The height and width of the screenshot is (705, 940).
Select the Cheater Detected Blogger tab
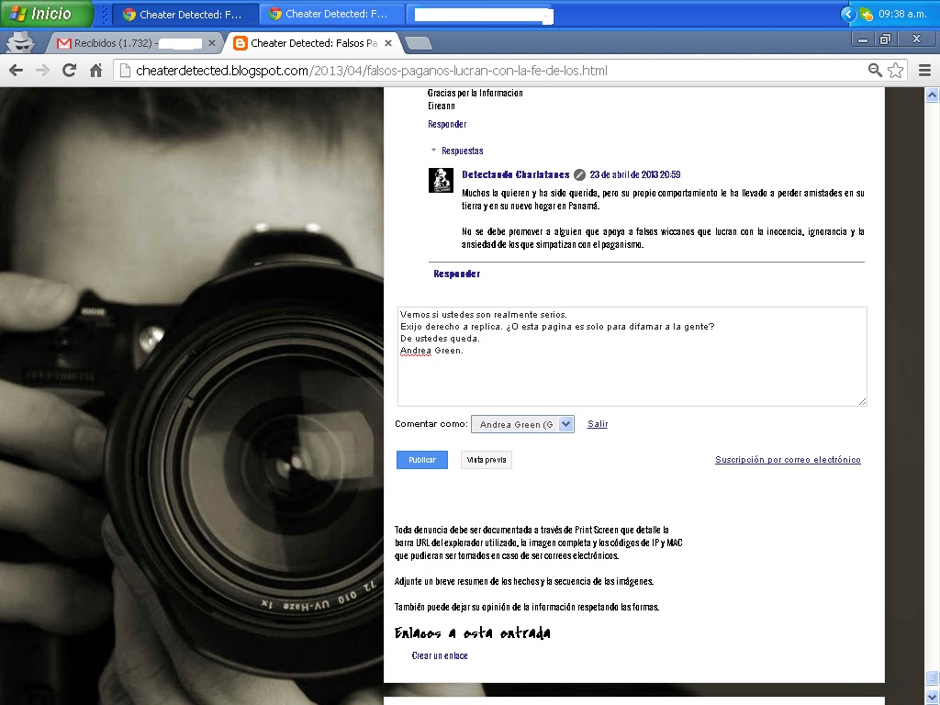pos(310,43)
